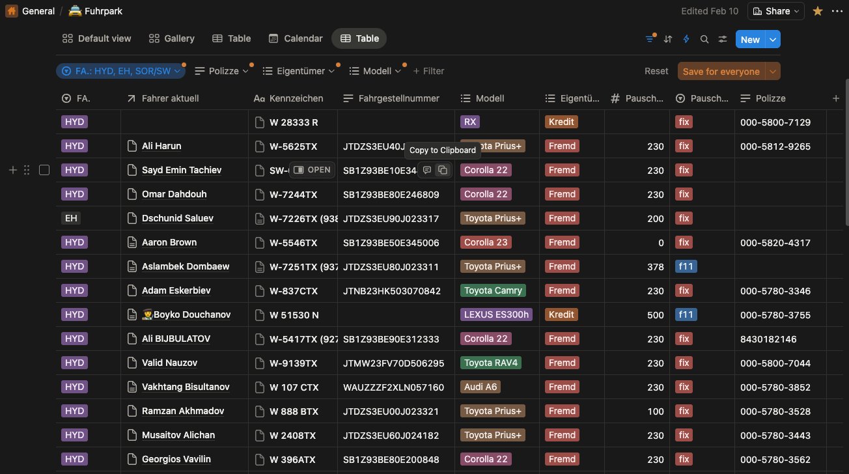Click the purple HYD tag in the Ali Harun row
Screen dimensions: 849x474
(x=74, y=146)
